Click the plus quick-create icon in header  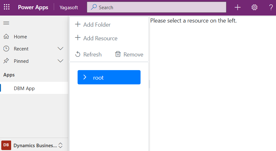[238, 7]
